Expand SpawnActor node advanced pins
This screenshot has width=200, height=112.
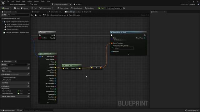point(128,54)
